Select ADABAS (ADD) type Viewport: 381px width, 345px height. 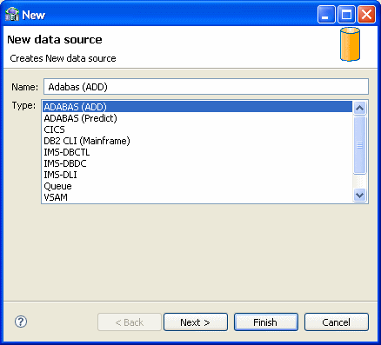[x=197, y=107]
